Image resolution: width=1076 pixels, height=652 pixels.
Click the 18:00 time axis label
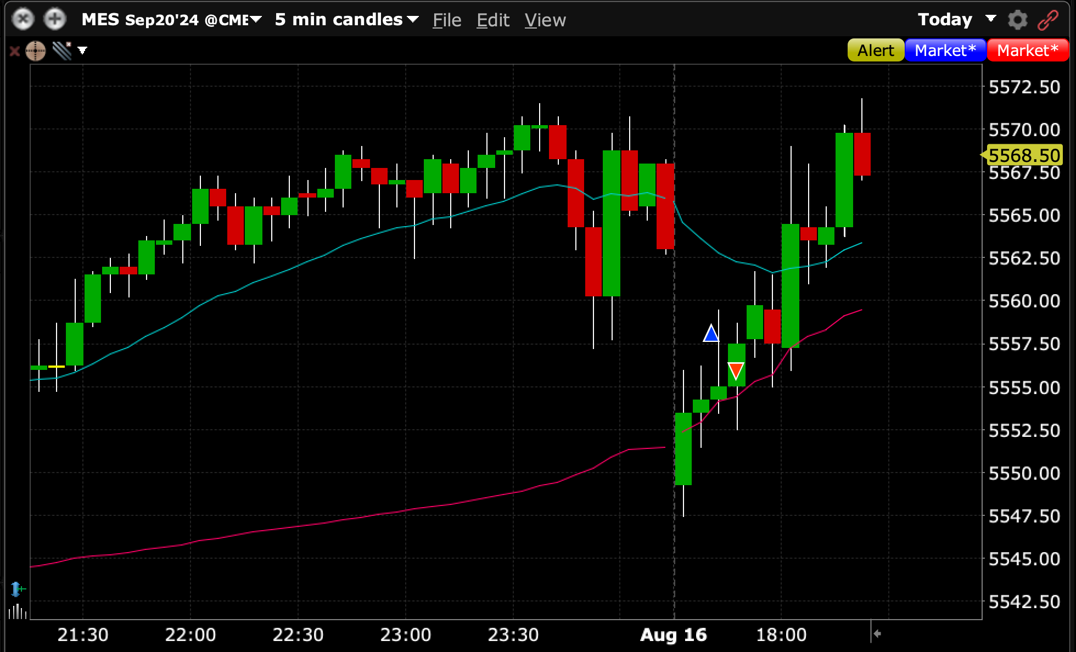pyautogui.click(x=781, y=635)
